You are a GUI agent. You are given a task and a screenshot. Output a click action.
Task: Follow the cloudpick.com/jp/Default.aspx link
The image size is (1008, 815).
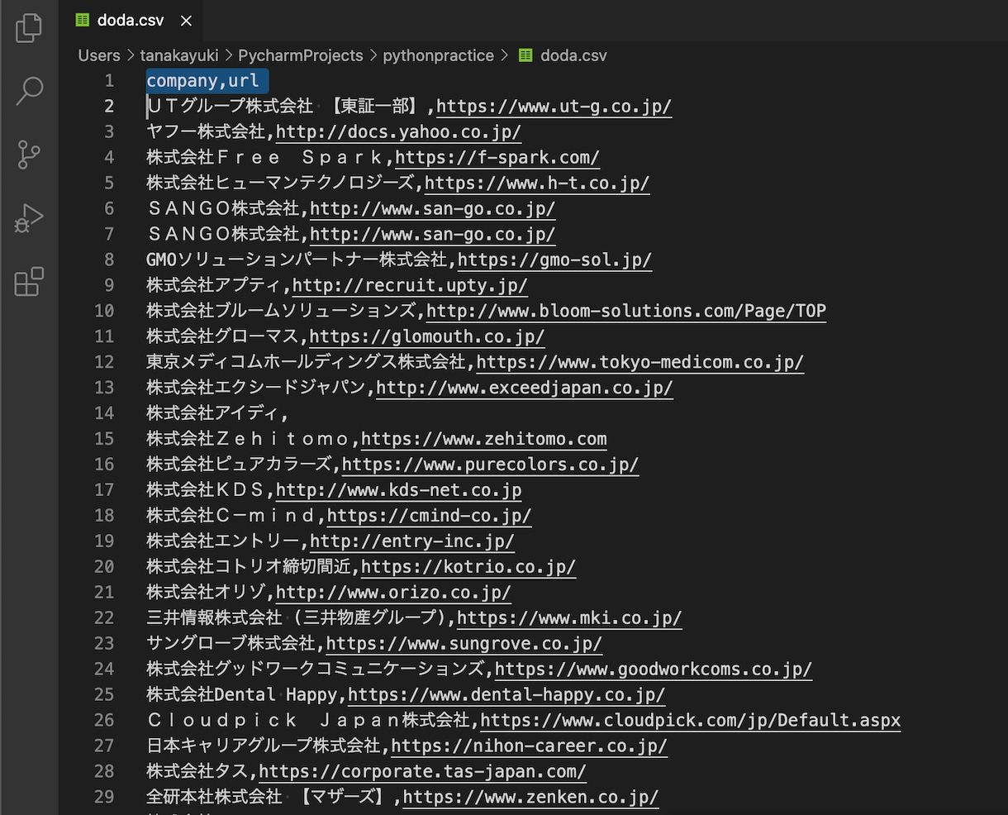tap(691, 721)
